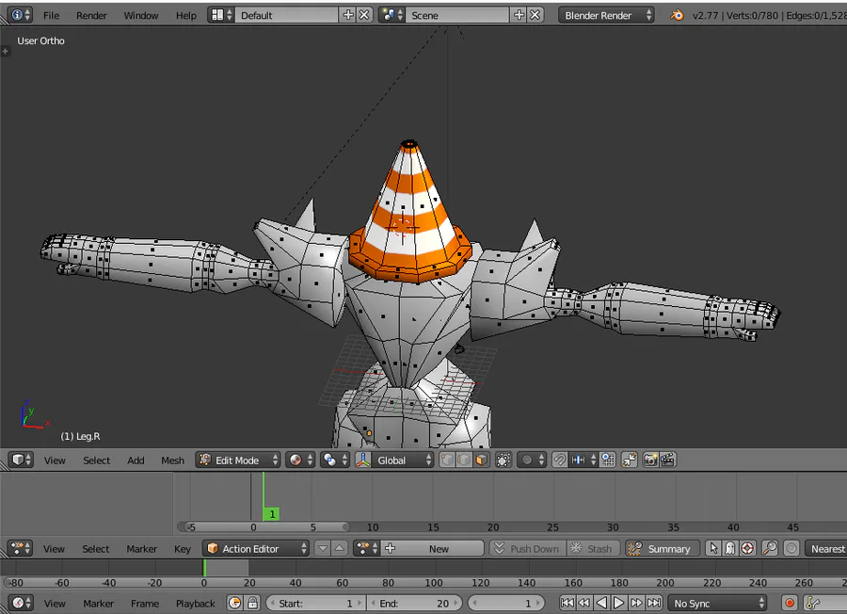Toggle show hidden ghost icon
This screenshot has height=614, width=847.
[x=730, y=549]
